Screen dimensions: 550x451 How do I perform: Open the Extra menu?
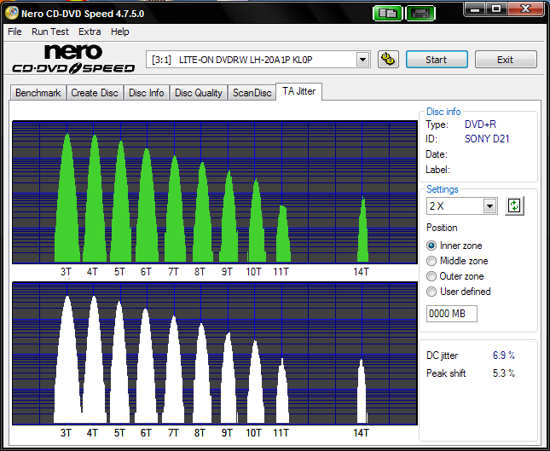click(90, 32)
